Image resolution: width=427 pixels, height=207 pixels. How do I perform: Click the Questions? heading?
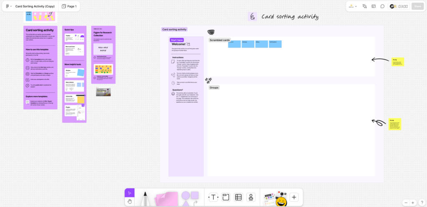pyautogui.click(x=178, y=90)
